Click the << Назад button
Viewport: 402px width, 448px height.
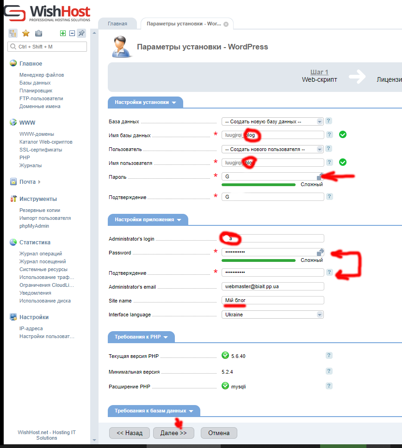click(x=130, y=433)
